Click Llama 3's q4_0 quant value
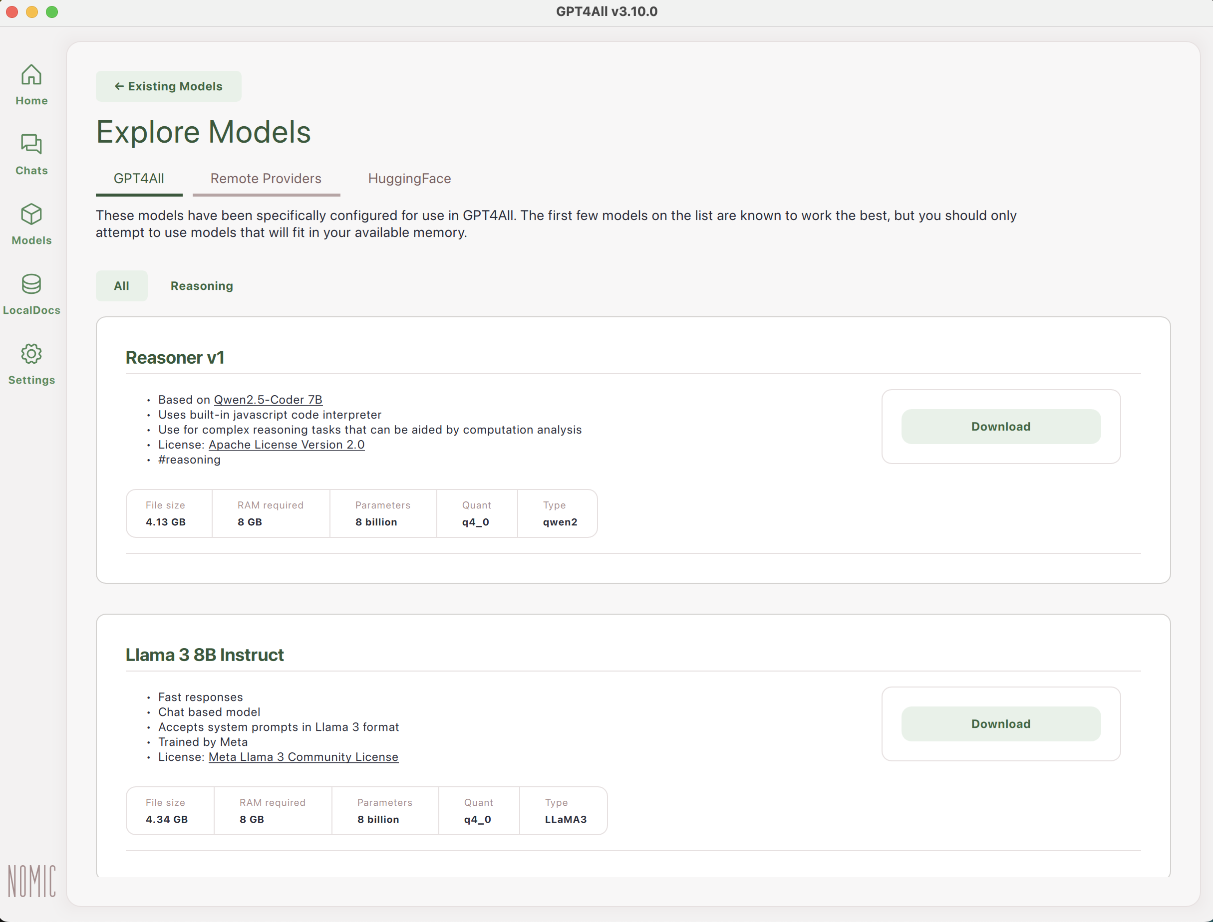The image size is (1213, 922). tap(478, 819)
